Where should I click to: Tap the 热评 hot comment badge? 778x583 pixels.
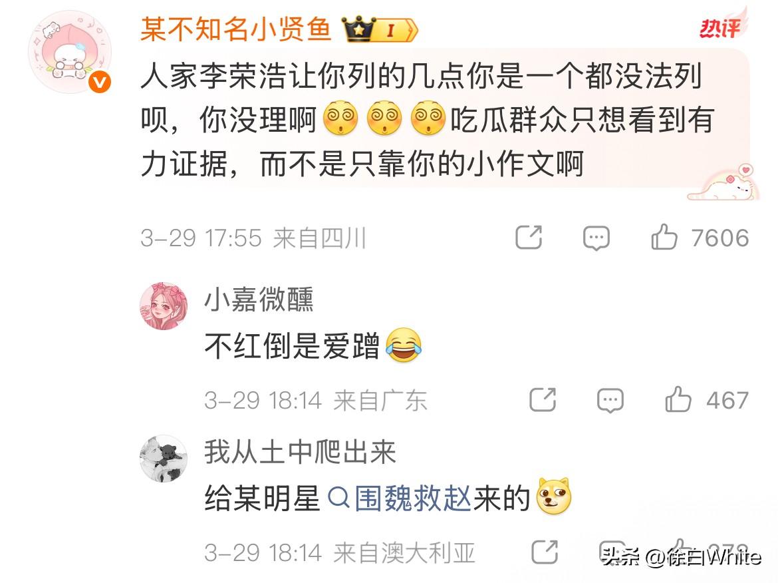point(720,27)
